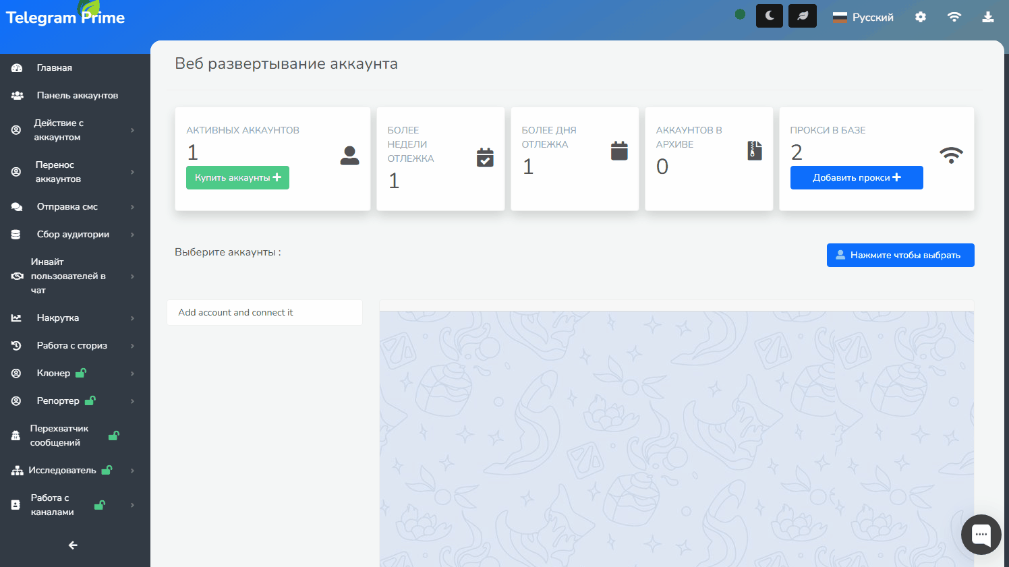Screen dimensions: 1009x567
Task: Open the chat support bubble
Action: coord(981,535)
